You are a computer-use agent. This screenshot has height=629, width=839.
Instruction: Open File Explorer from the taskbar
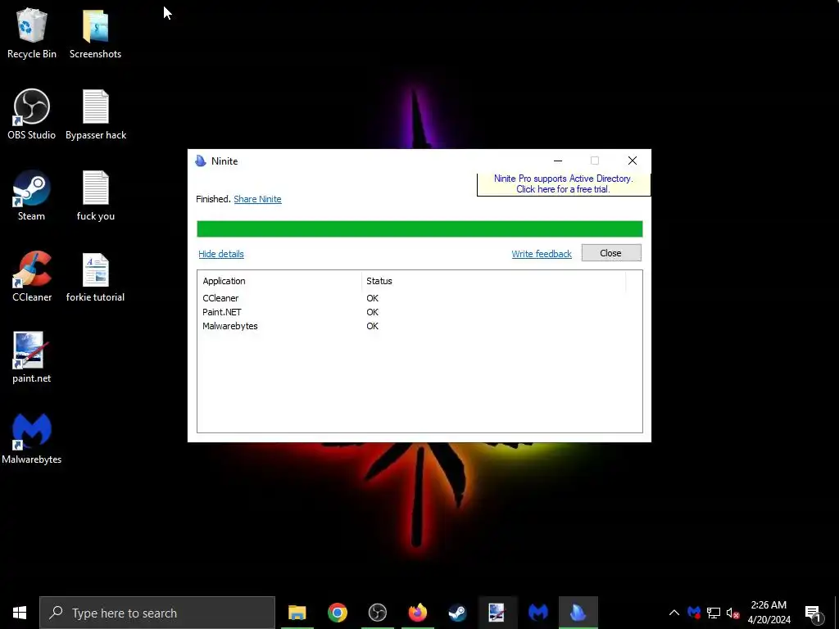(x=297, y=613)
